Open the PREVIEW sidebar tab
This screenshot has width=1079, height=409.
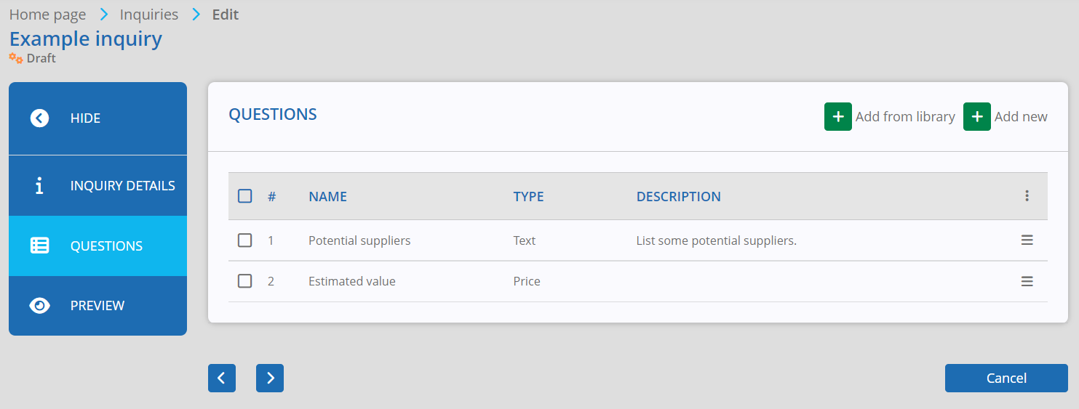[97, 306]
